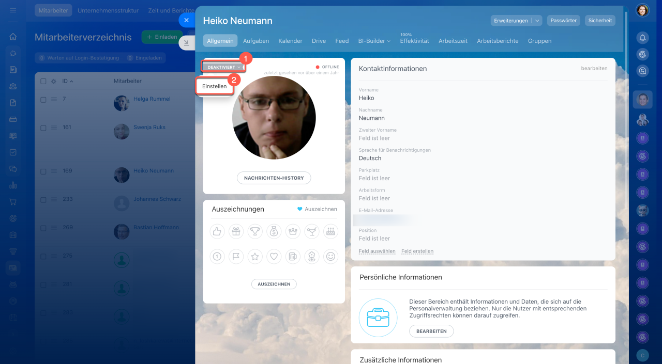
Task: Choose Einstellen from the status menu
Action: pos(215,86)
